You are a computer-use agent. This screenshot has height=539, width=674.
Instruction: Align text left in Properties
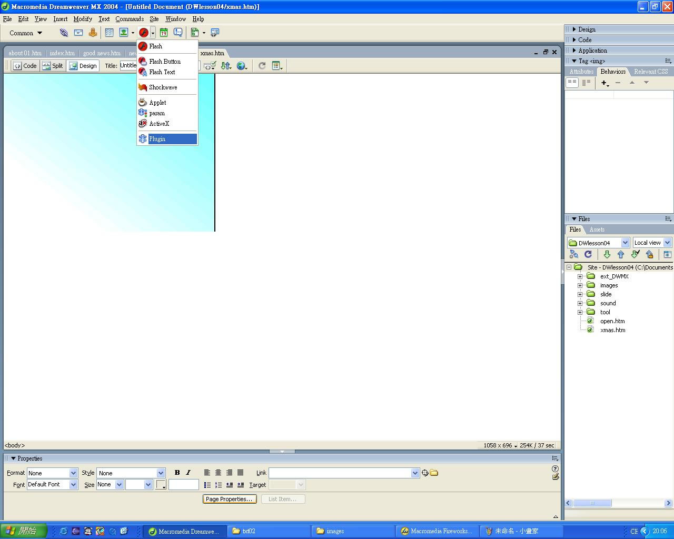coord(207,473)
